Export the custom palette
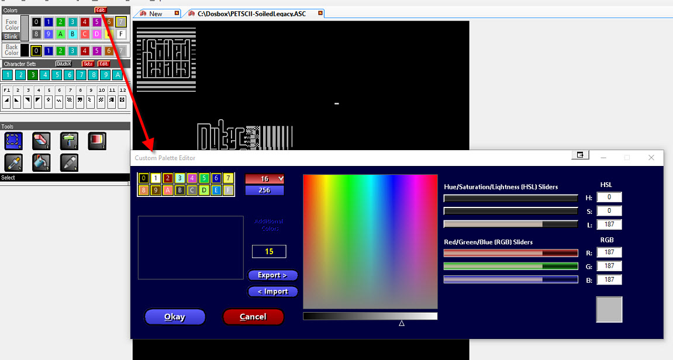 tap(272, 275)
